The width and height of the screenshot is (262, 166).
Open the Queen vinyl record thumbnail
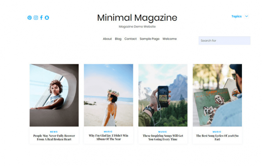(217, 95)
